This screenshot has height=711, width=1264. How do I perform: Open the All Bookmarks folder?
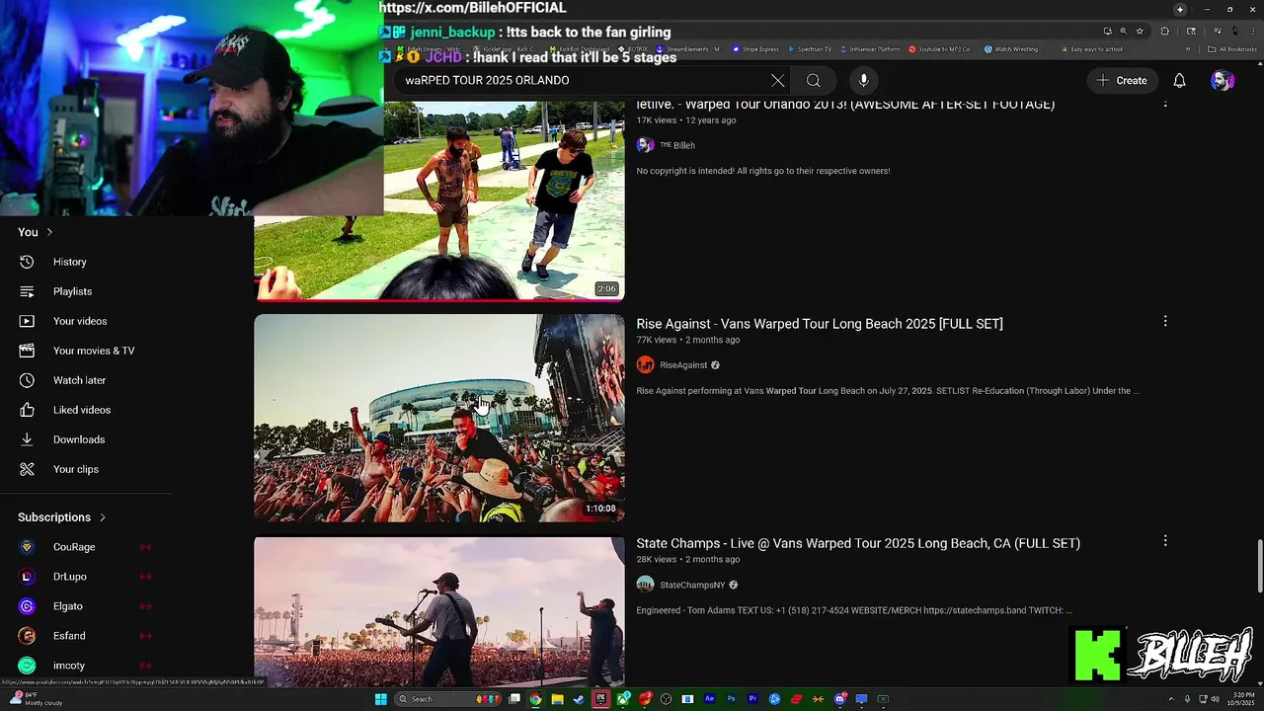[1232, 49]
